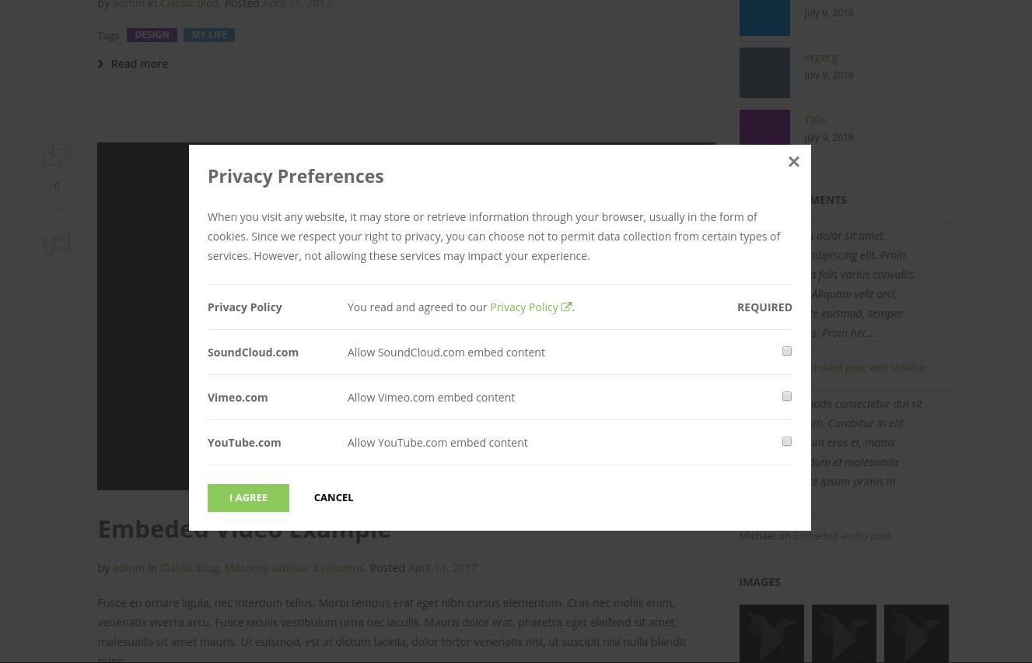Screen dimensions: 1032x663
Task: Close the Privacy Preferences dialog with X
Action: 793,162
